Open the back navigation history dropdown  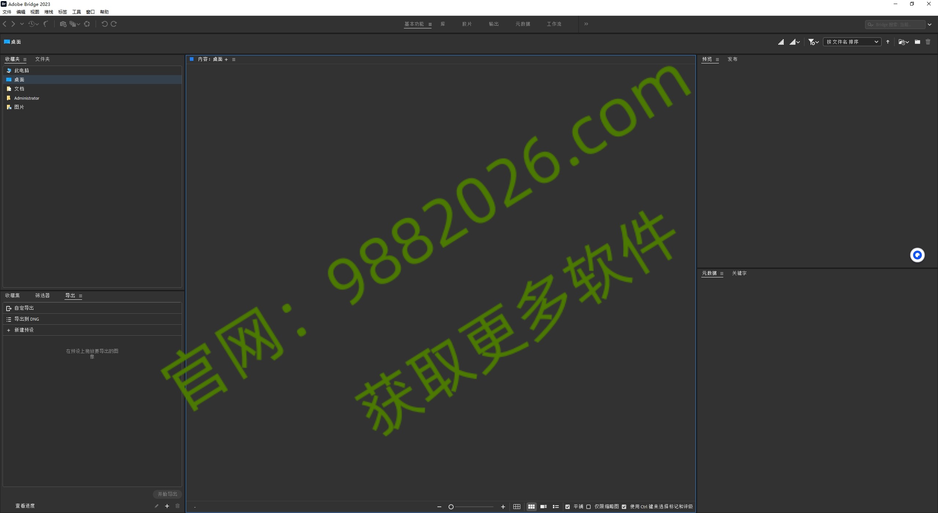click(x=22, y=24)
